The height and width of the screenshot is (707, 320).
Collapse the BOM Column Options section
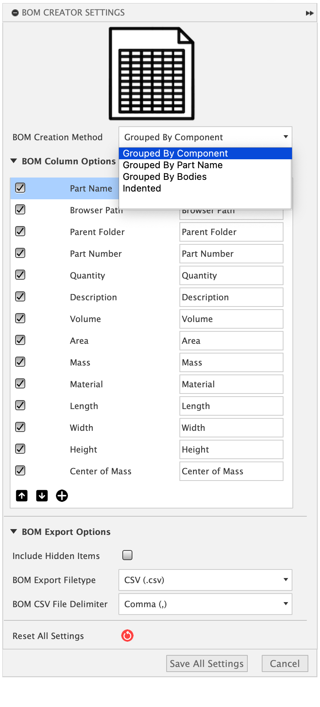click(14, 161)
